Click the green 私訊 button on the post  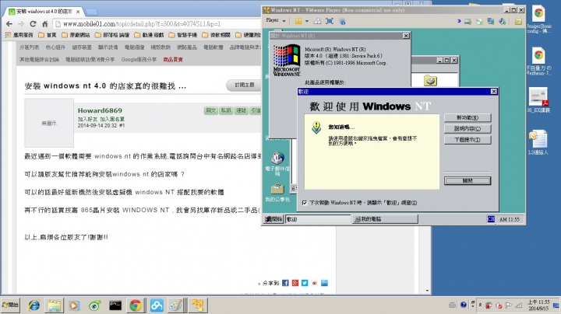[226, 110]
